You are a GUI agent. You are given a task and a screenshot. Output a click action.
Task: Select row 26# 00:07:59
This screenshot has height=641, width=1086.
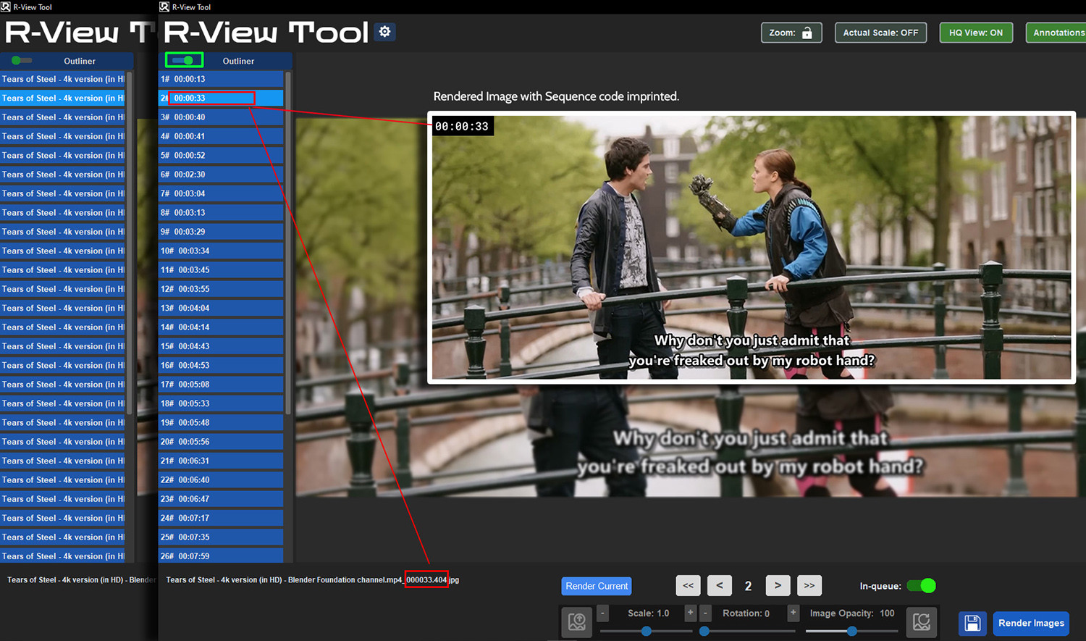pyautogui.click(x=221, y=556)
